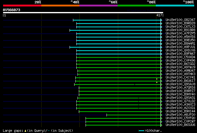Open hit UniRef100_B9I8R8
Screen dimensions: 197x133
(x=180, y=30)
